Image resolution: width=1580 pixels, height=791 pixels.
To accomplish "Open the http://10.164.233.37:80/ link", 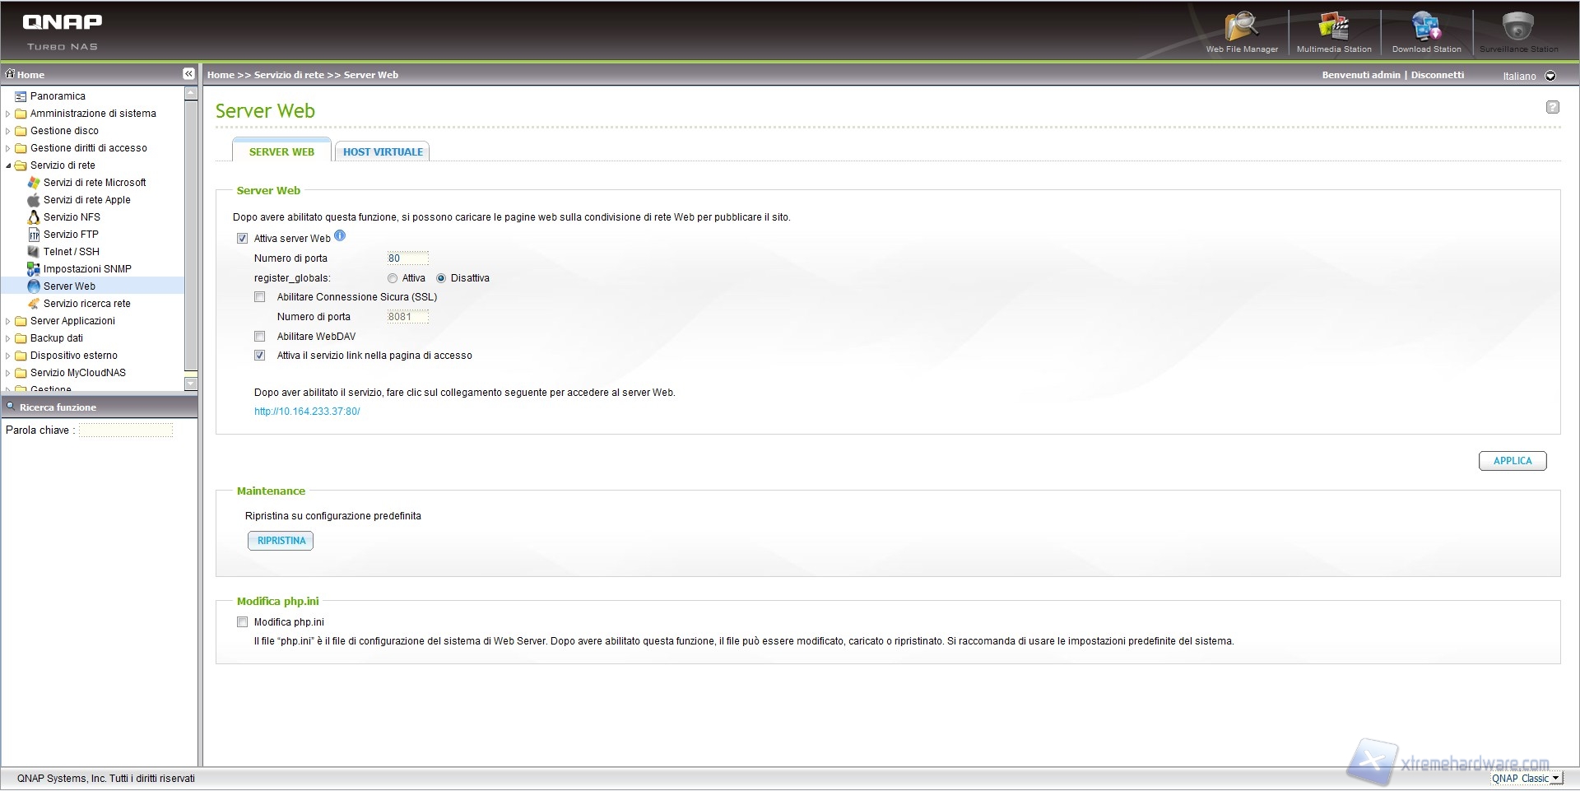I will point(307,412).
